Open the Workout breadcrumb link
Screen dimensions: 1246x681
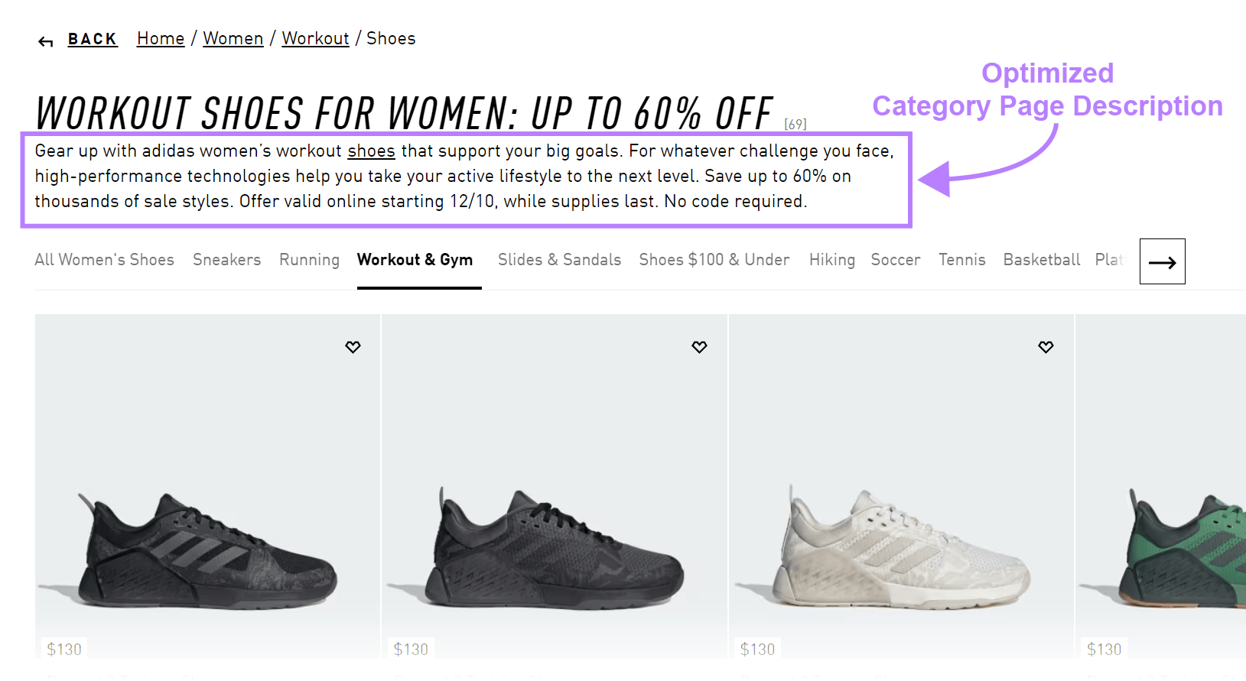point(315,38)
